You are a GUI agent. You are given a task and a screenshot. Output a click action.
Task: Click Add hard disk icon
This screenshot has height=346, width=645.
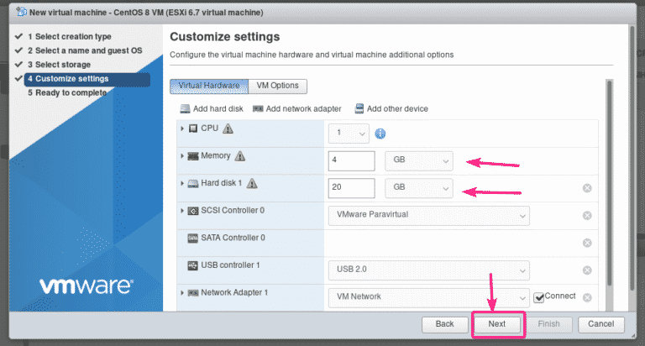[x=186, y=109]
